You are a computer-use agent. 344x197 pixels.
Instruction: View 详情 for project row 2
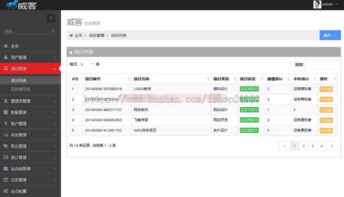coord(326,100)
